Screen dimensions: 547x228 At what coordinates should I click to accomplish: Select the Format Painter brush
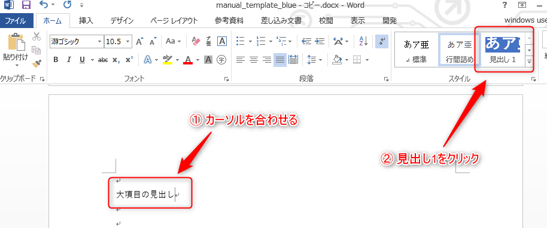point(37,63)
